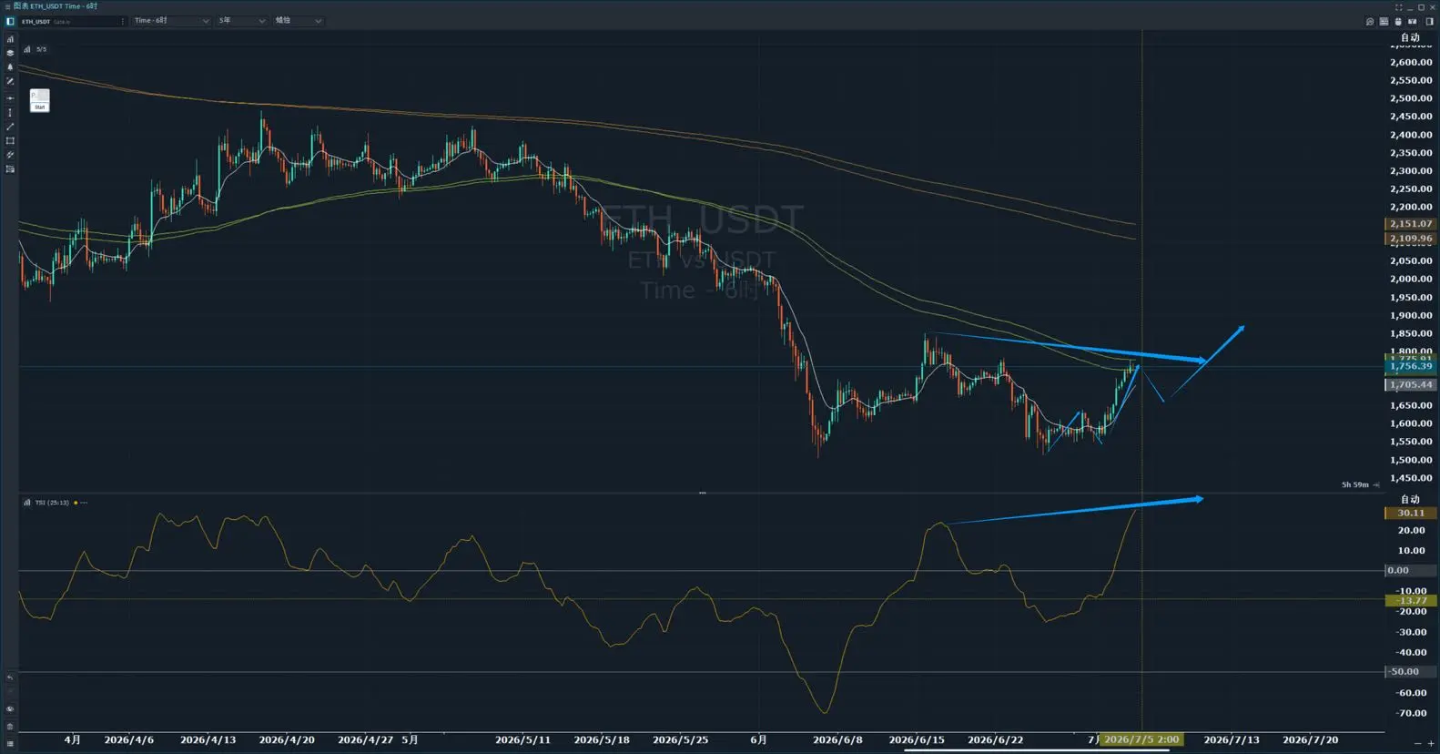Image resolution: width=1440 pixels, height=754 pixels.
Task: Open the layers stack icon
Action: pyautogui.click(x=10, y=53)
